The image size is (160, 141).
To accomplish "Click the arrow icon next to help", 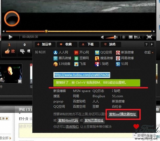I will coord(152,44).
